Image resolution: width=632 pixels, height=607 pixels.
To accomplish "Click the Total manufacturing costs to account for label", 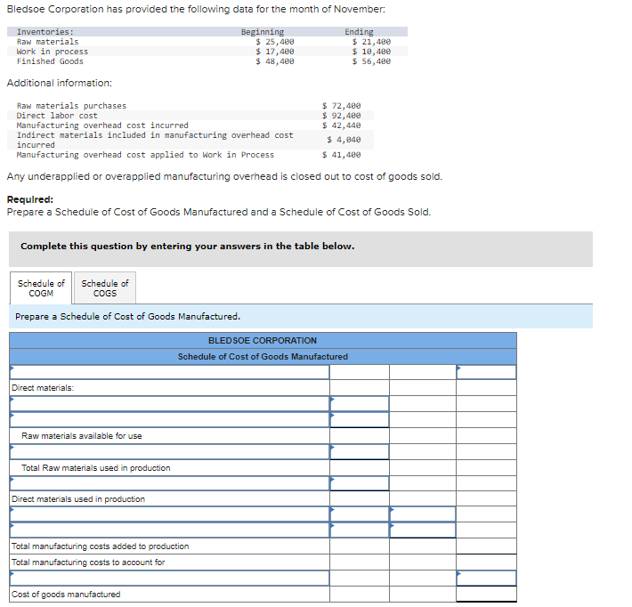I will (x=88, y=562).
